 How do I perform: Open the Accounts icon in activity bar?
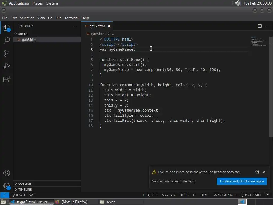7,173
